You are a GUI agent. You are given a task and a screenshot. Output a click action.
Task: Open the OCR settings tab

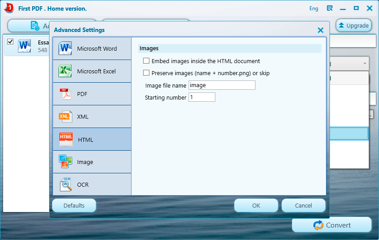(92, 184)
